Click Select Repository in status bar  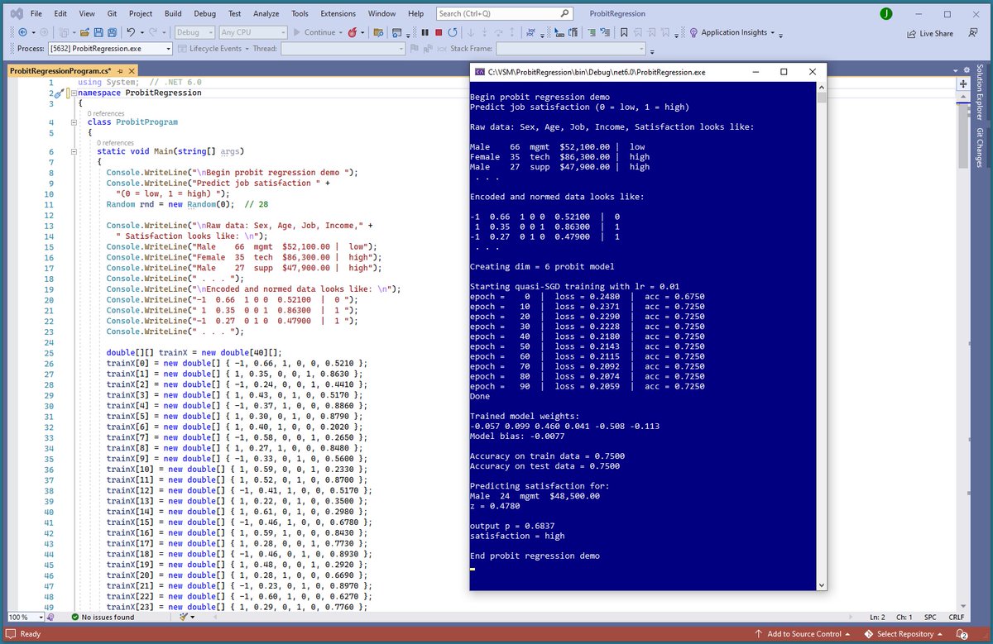point(904,634)
